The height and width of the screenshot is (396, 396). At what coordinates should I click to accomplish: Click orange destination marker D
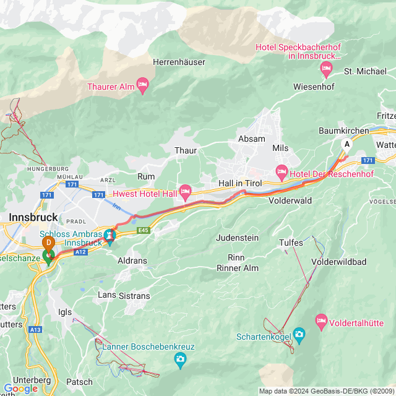48,243
